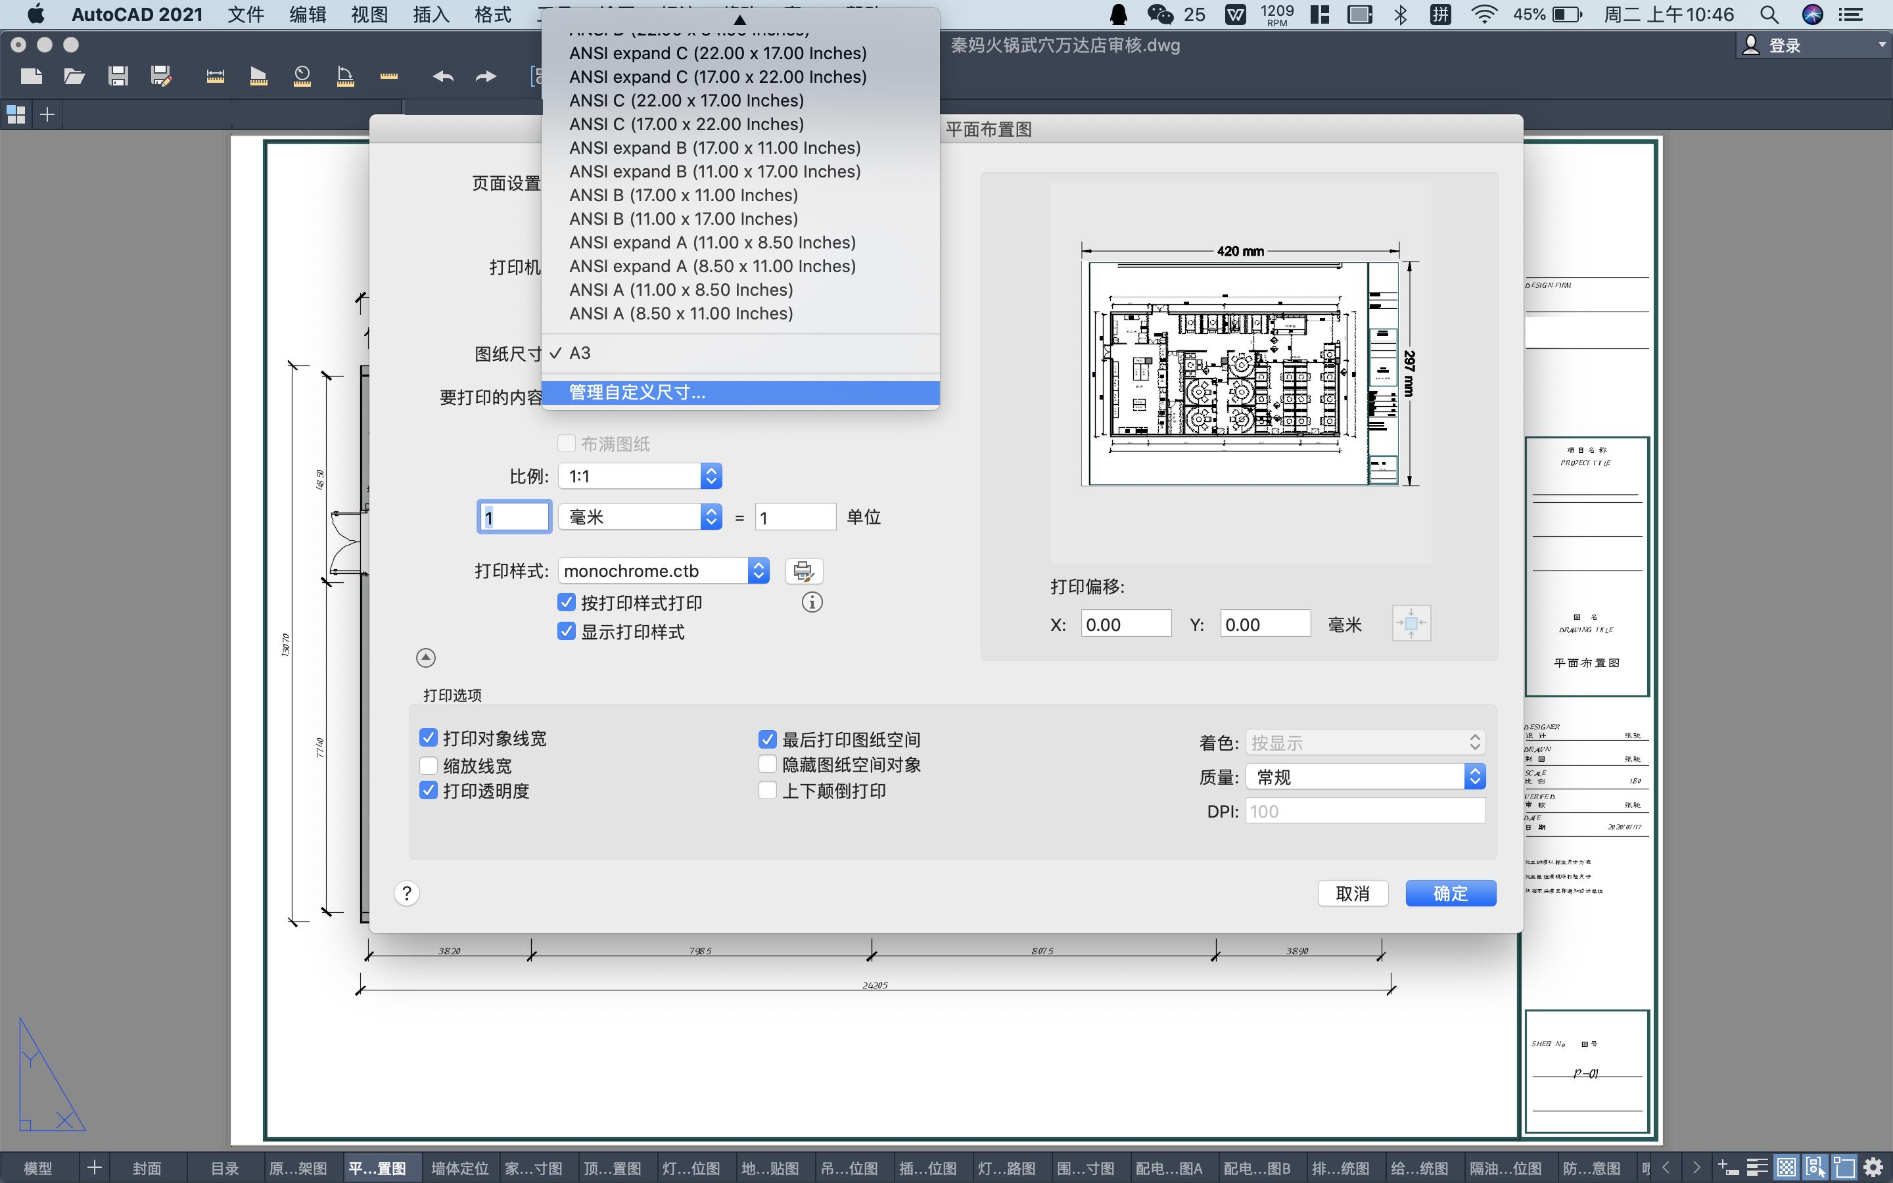Open the settings gear in status bar

(x=1873, y=1167)
